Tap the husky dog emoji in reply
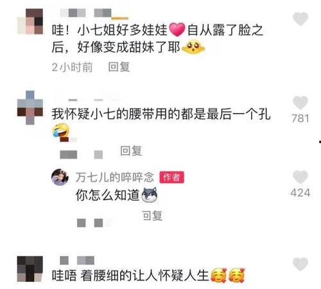 tap(150, 195)
